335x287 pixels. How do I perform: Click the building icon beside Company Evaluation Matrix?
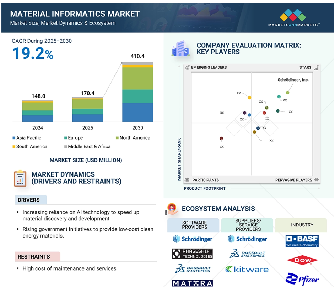pos(180,48)
